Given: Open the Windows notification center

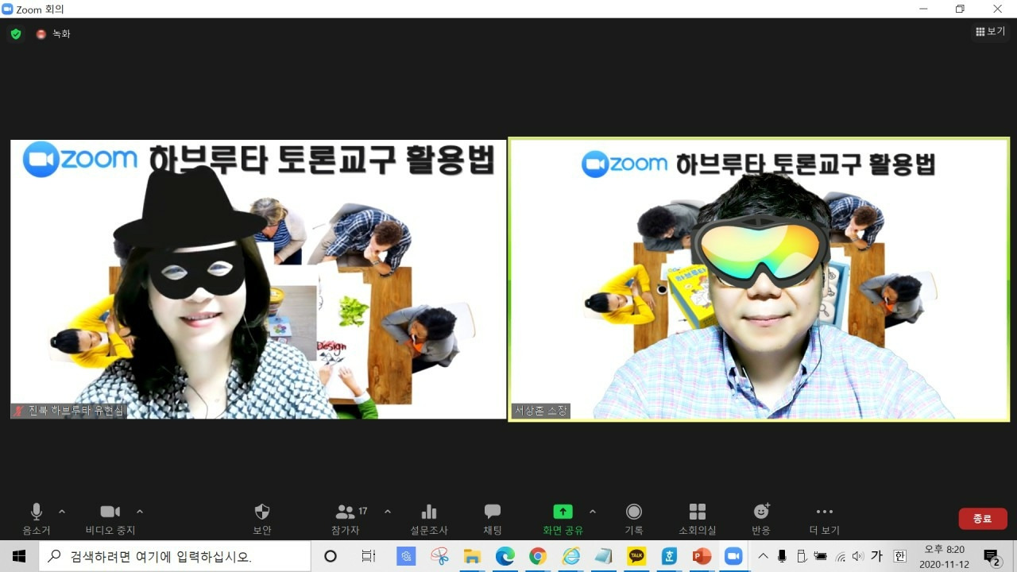Looking at the screenshot, I should 992,556.
